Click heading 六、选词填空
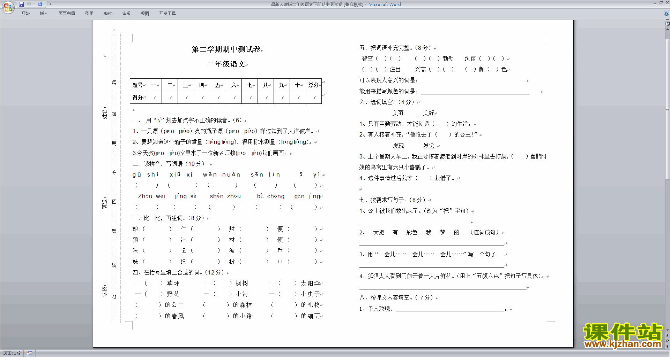The height and width of the screenshot is (357, 670). (387, 102)
